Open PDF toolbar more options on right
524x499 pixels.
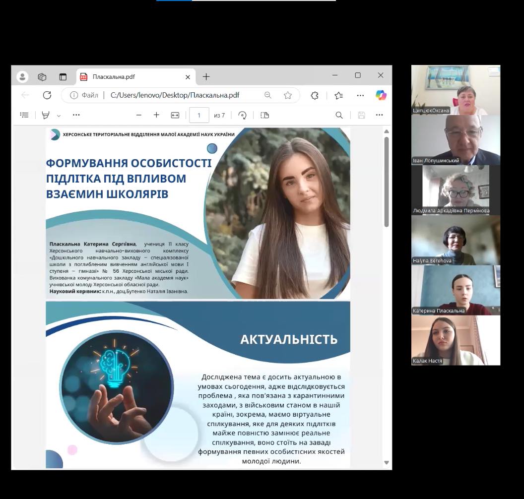[380, 115]
